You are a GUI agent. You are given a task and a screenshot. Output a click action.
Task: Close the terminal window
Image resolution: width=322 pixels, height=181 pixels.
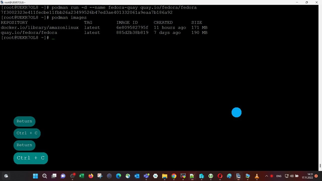tap(316, 2)
